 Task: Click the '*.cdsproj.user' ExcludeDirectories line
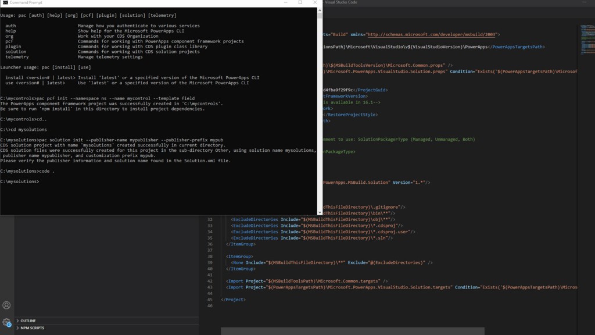[x=323, y=231]
